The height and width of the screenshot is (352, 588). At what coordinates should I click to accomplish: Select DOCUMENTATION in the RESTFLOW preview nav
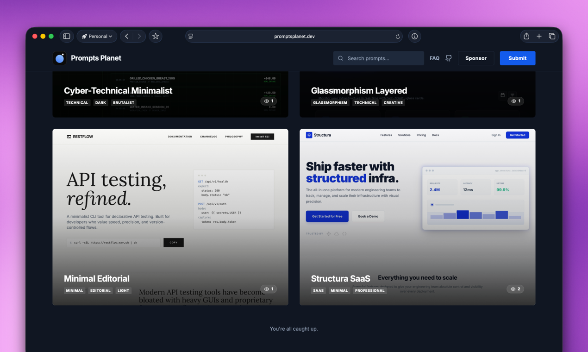click(x=180, y=136)
